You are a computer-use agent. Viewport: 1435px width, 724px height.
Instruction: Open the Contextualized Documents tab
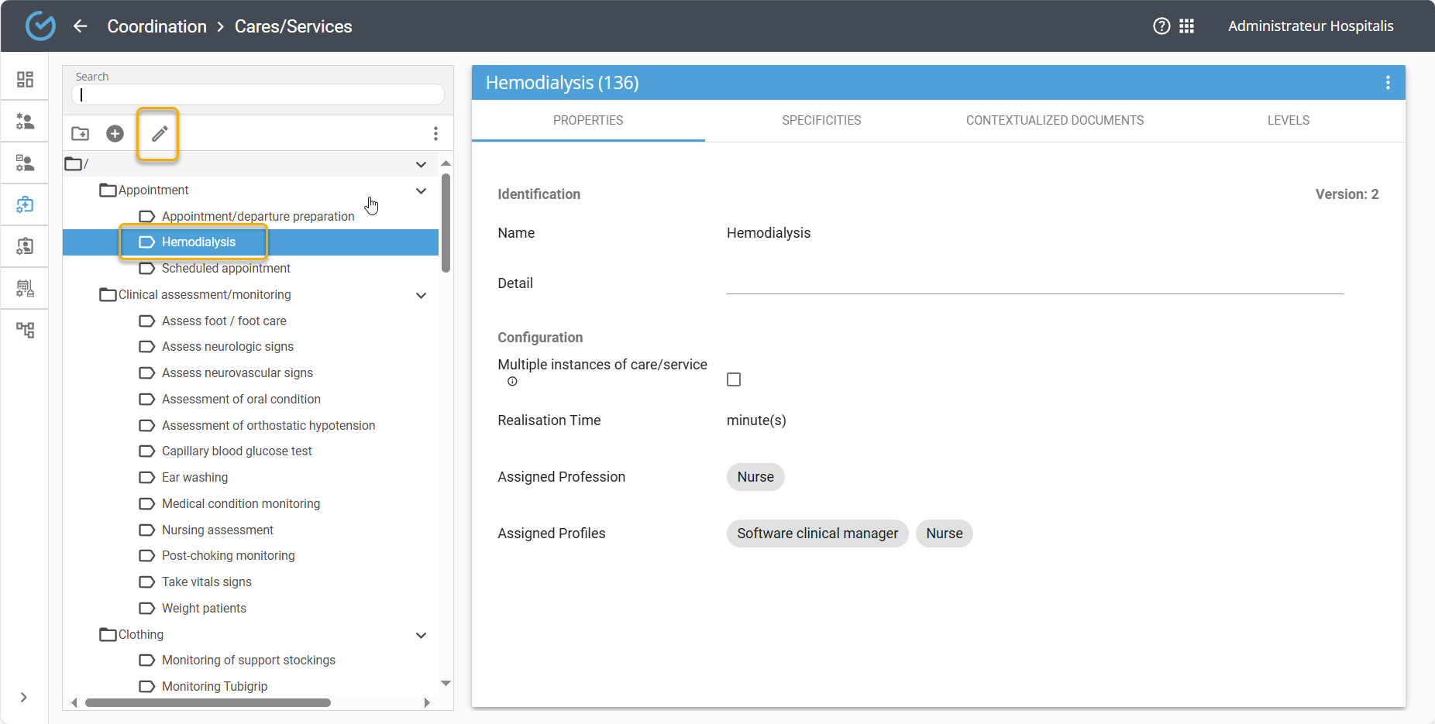[x=1055, y=121]
